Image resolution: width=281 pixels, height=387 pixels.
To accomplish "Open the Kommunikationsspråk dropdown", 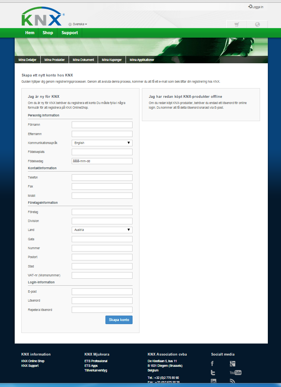I will pyautogui.click(x=102, y=143).
